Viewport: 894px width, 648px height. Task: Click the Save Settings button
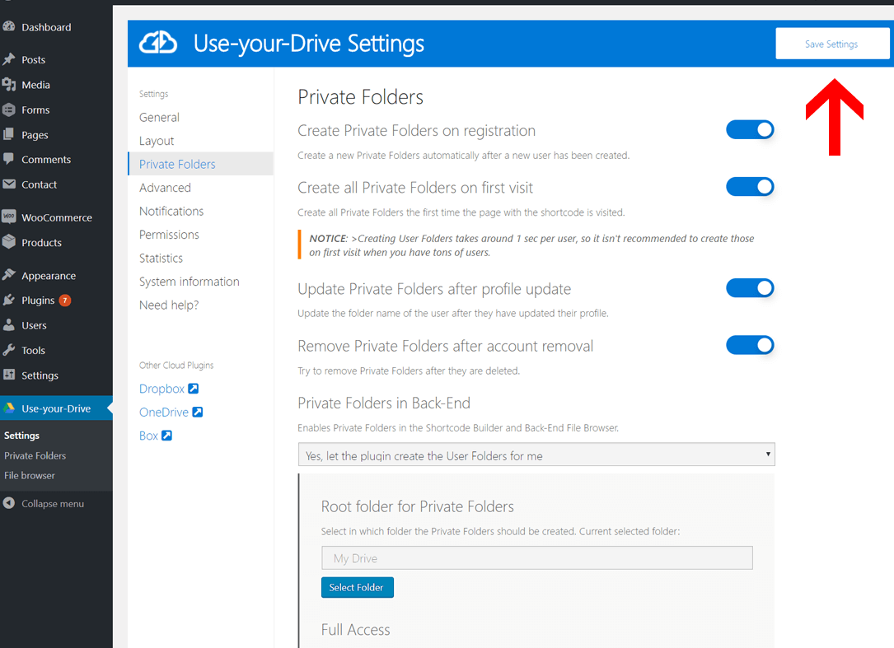pos(832,44)
